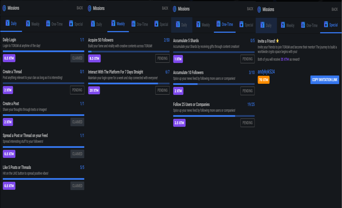This screenshot has height=208, width=342.
Task: Click the Daily calendar icon in the Weekly panel
Action: click(93, 24)
